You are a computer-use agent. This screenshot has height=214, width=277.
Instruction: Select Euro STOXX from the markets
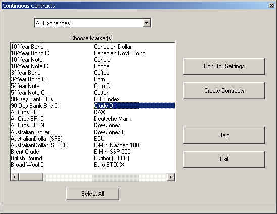109,165
